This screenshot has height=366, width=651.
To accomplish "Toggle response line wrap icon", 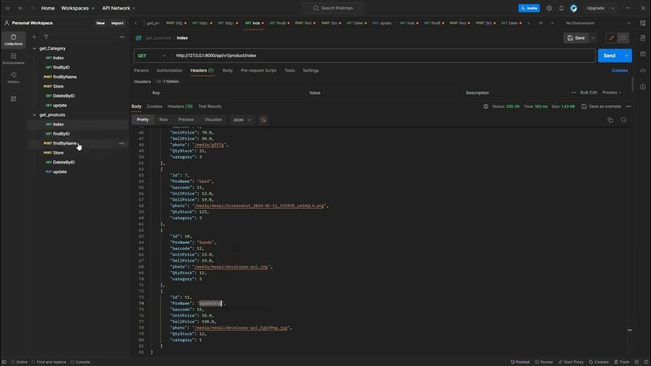I will pos(263,120).
